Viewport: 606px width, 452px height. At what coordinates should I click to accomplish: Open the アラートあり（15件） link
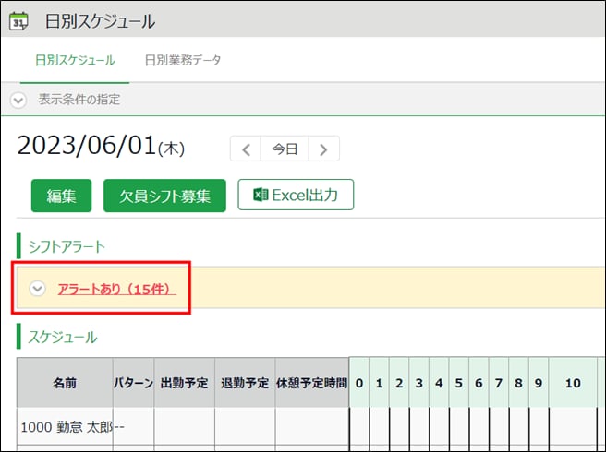click(116, 288)
